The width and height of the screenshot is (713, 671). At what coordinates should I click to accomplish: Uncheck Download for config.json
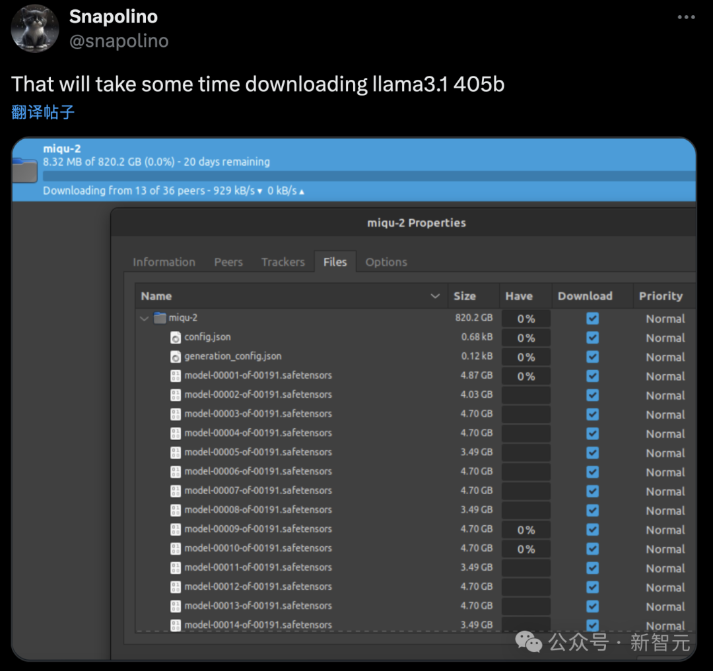[x=592, y=338]
